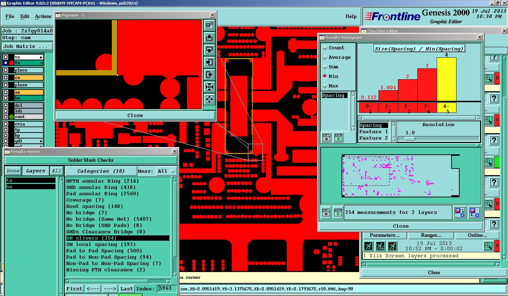Click the DEL icon under Spacing list
The image size is (508, 296).
(326, 137)
